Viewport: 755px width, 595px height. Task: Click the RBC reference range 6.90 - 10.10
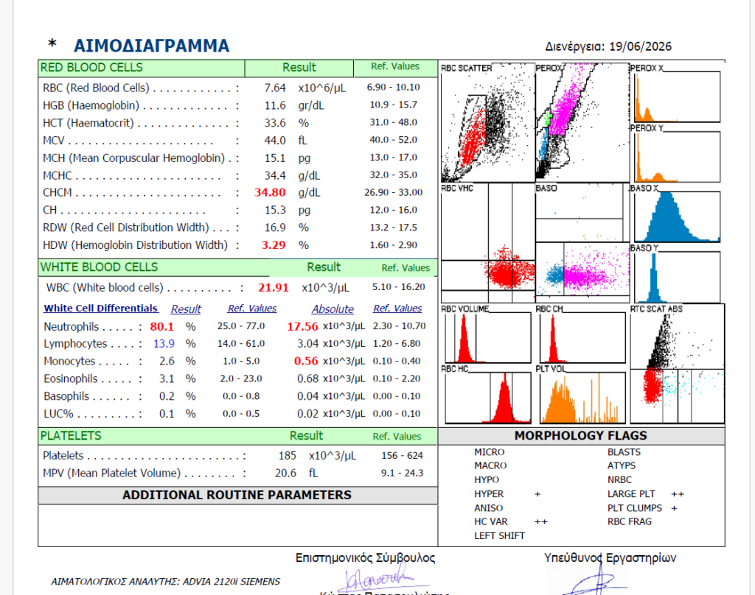pyautogui.click(x=394, y=87)
